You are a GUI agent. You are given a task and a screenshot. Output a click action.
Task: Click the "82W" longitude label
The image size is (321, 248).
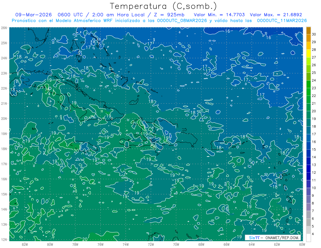25,244
